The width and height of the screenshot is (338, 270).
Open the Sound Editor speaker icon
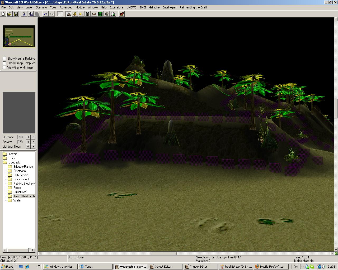(x=81, y=14)
